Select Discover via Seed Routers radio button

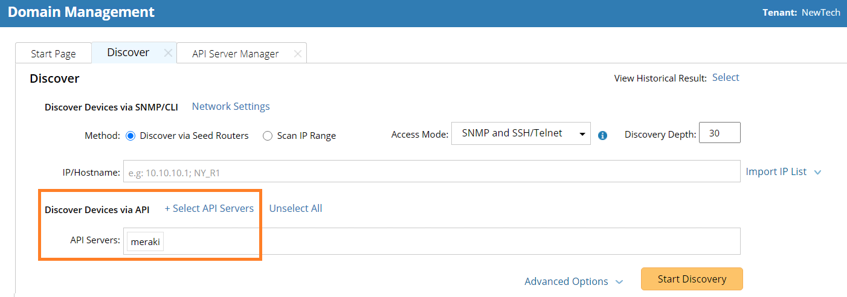130,136
